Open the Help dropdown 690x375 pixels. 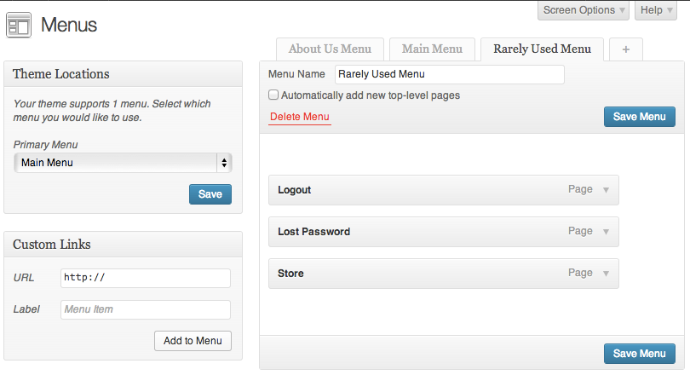[x=655, y=10]
